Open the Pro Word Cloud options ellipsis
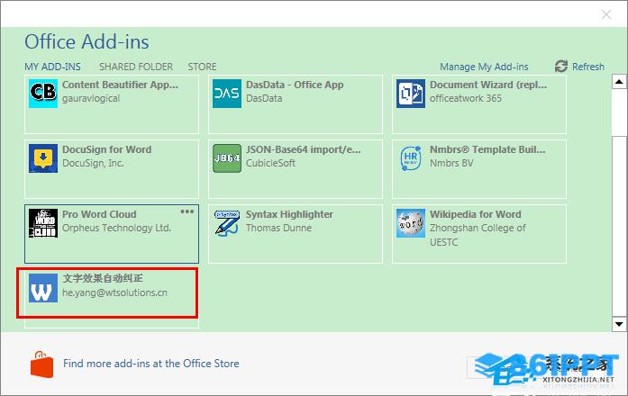Screen dimensions: 628x396 click(187, 211)
